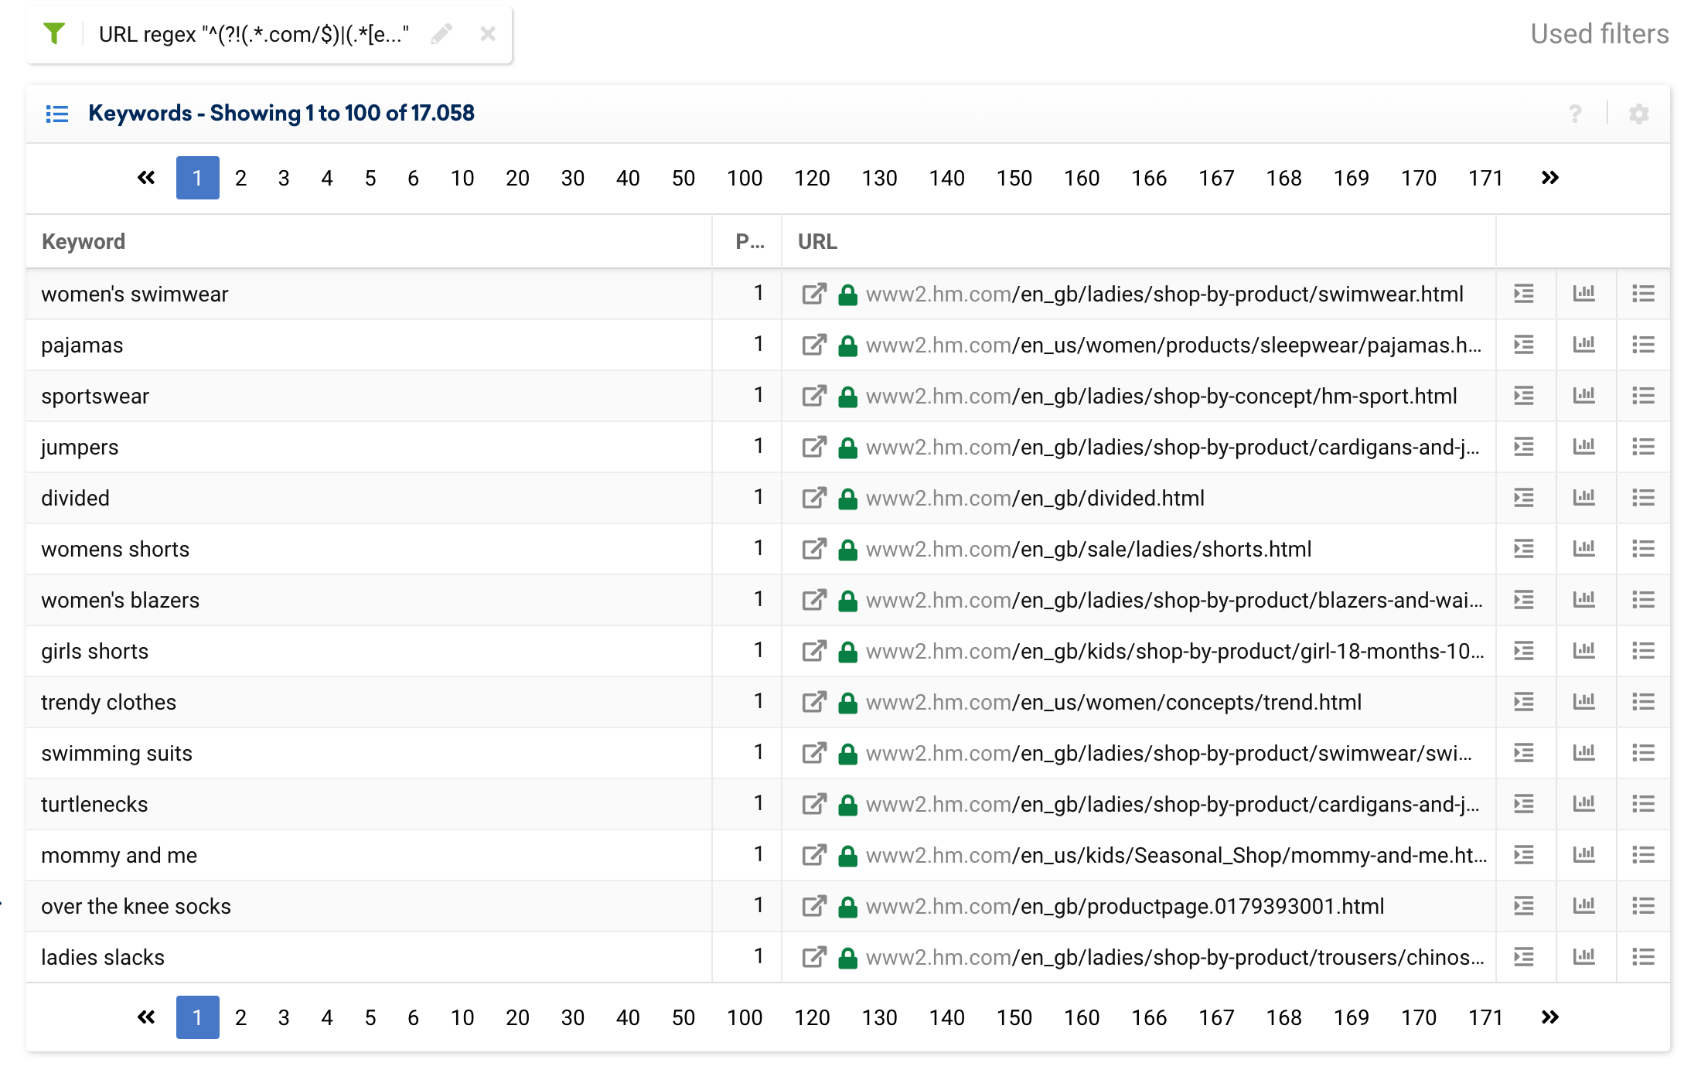The width and height of the screenshot is (1701, 1090).
Task: Click the trend graph icon for 'pajamas'
Action: 1586,345
